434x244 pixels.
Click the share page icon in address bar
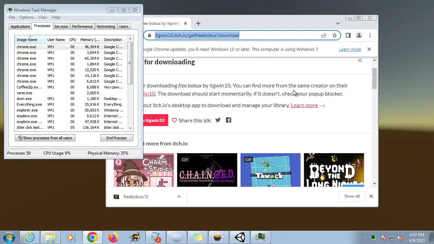click(324, 35)
